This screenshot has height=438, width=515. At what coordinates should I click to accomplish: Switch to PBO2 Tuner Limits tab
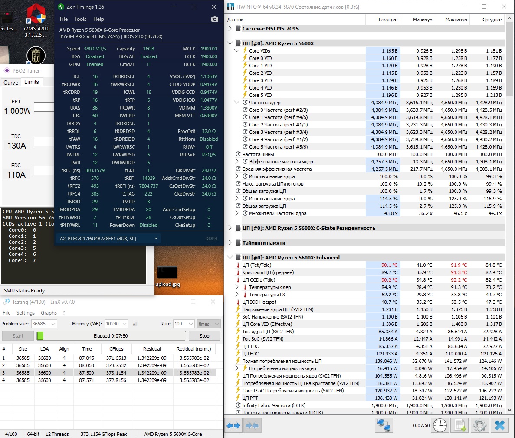coord(32,82)
